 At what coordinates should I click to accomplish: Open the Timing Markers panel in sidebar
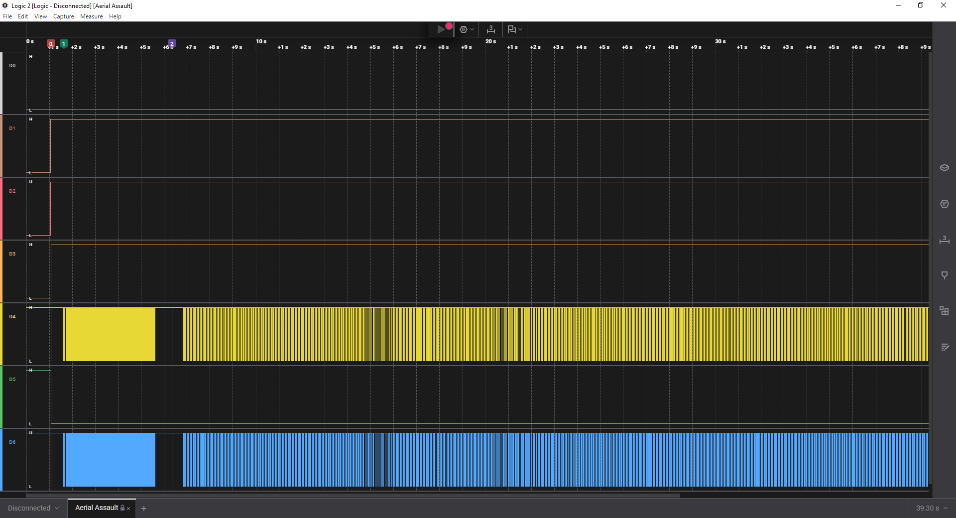944,275
